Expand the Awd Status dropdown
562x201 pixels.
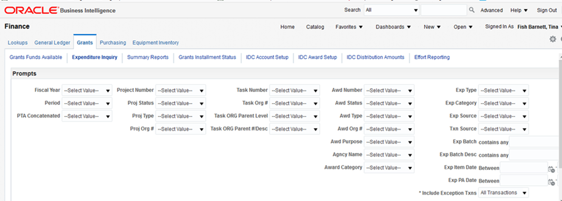tap(389, 103)
